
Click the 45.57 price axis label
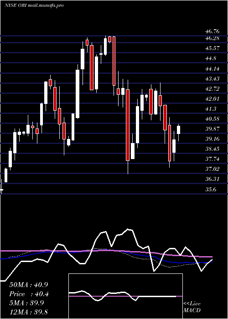coord(212,48)
